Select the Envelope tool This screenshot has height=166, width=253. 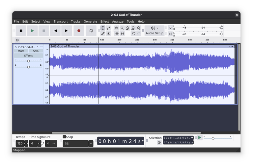coord(108,28)
